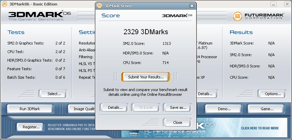Click HDR/SM3.0 Graphics Tests label

tap(30, 60)
